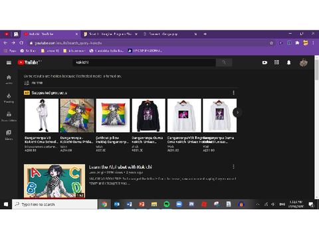Open the Apps bookmark shortcut
This screenshot has height=239, width=319.
click(10, 50)
